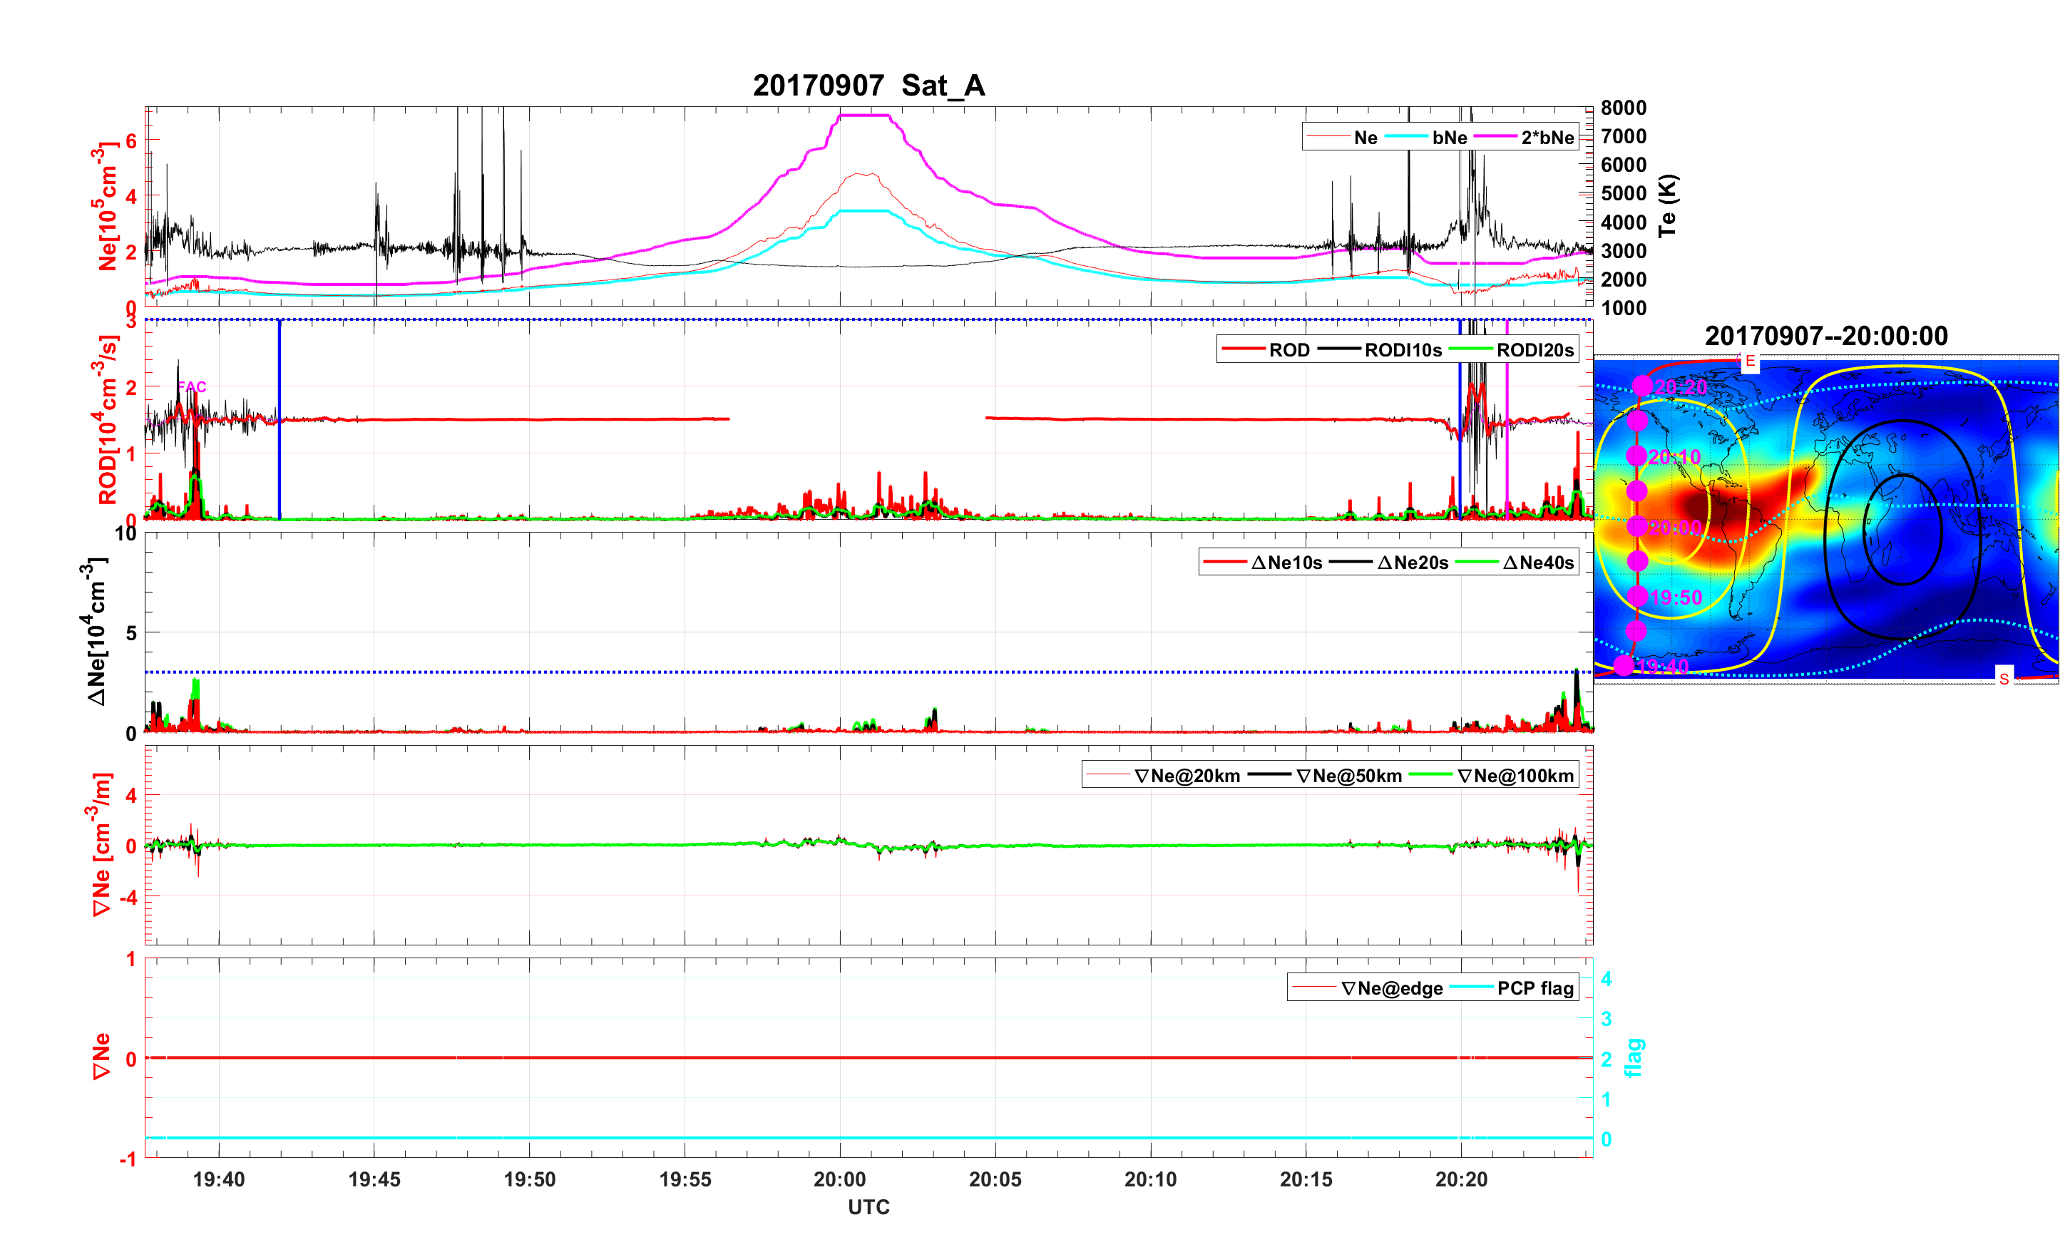Image resolution: width=2070 pixels, height=1252 pixels.
Task: Click the ∇Ne@edge legend entry
Action: click(x=1391, y=988)
